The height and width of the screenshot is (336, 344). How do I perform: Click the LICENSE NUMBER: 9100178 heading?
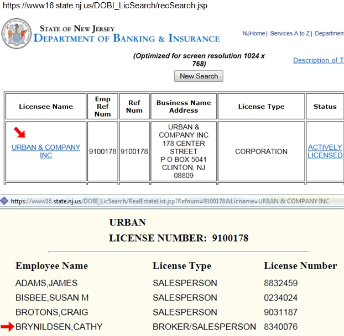click(x=179, y=238)
